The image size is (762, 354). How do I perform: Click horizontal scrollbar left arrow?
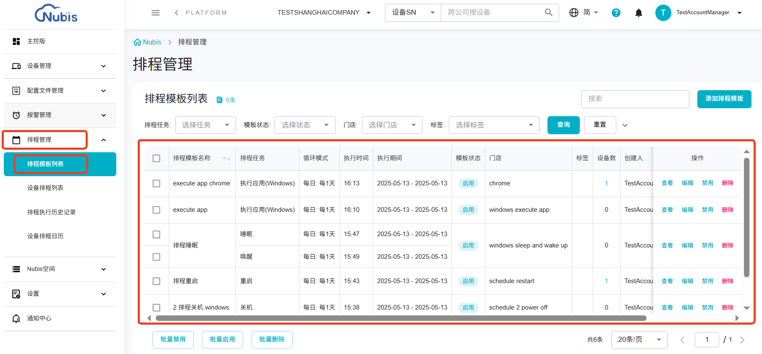pyautogui.click(x=149, y=318)
